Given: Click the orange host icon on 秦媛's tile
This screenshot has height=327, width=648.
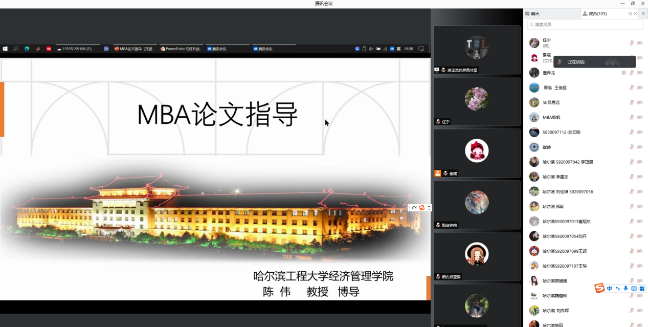Looking at the screenshot, I should click(438, 173).
